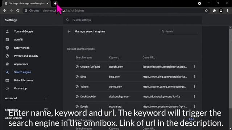Click the google.com keyword cell
The height and width of the screenshot is (130, 232).
[116, 67]
